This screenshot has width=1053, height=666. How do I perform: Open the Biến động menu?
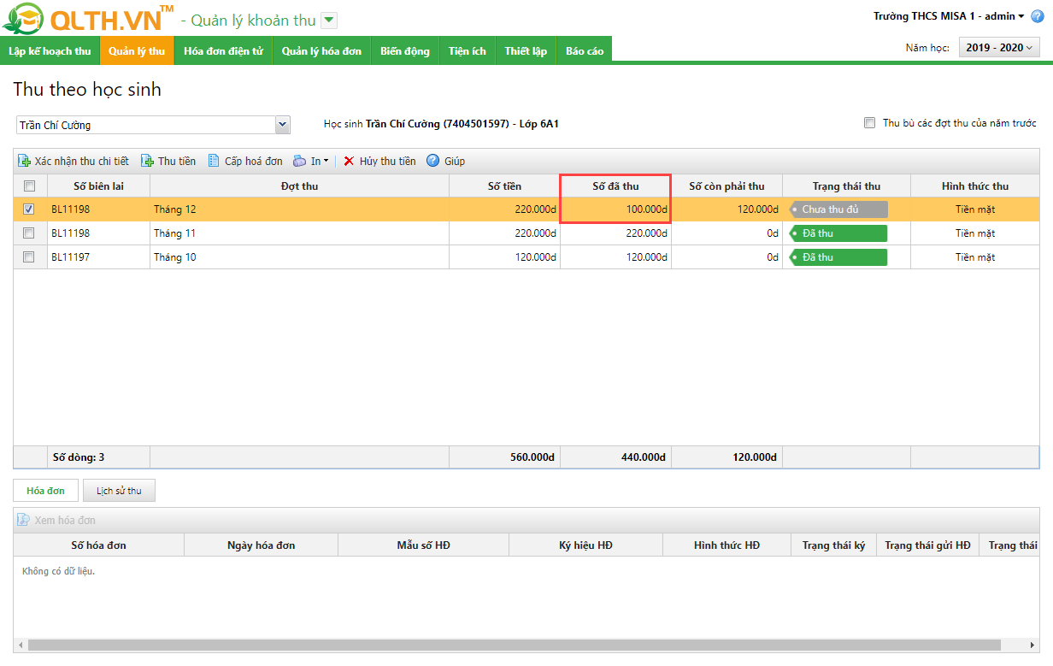(x=405, y=51)
